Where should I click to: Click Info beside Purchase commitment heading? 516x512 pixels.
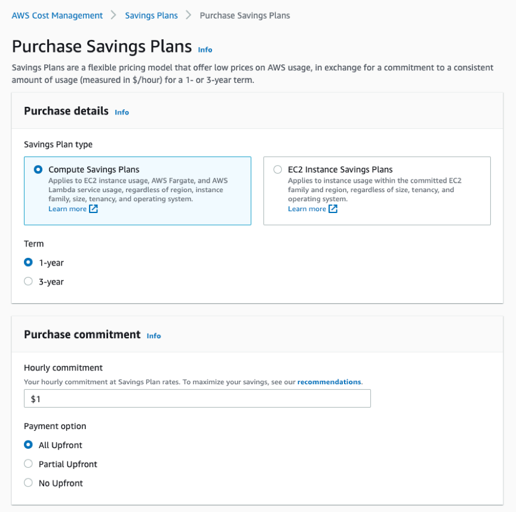point(153,336)
